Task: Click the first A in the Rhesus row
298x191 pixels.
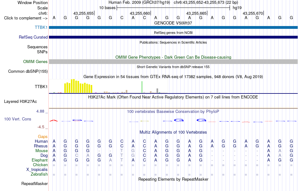Action: (54, 146)
